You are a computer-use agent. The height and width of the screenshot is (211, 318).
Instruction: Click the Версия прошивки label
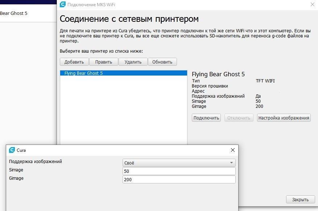[x=210, y=86]
